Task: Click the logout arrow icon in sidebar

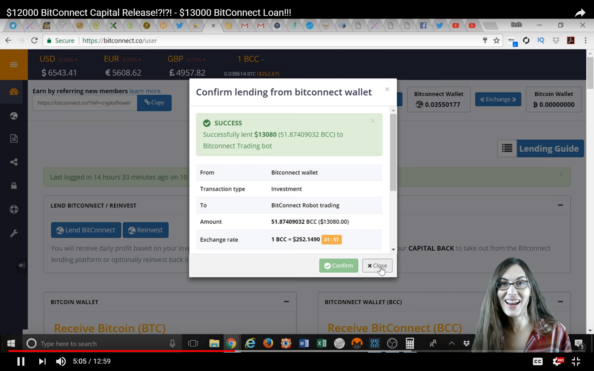Action: click(x=22, y=265)
